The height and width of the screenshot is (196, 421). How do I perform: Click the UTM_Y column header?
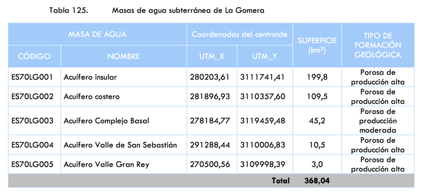[265, 56]
